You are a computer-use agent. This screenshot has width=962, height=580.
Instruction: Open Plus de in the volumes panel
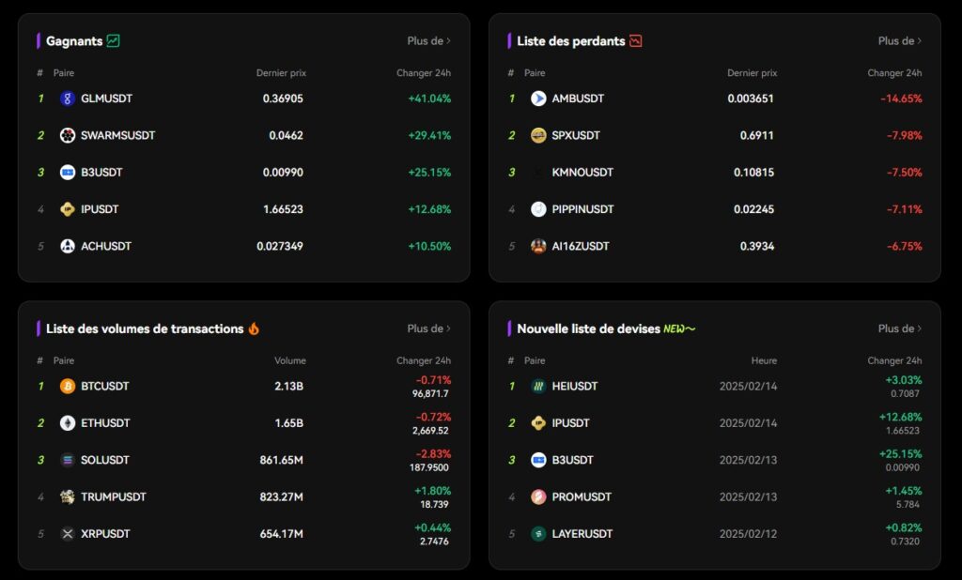[x=428, y=328]
